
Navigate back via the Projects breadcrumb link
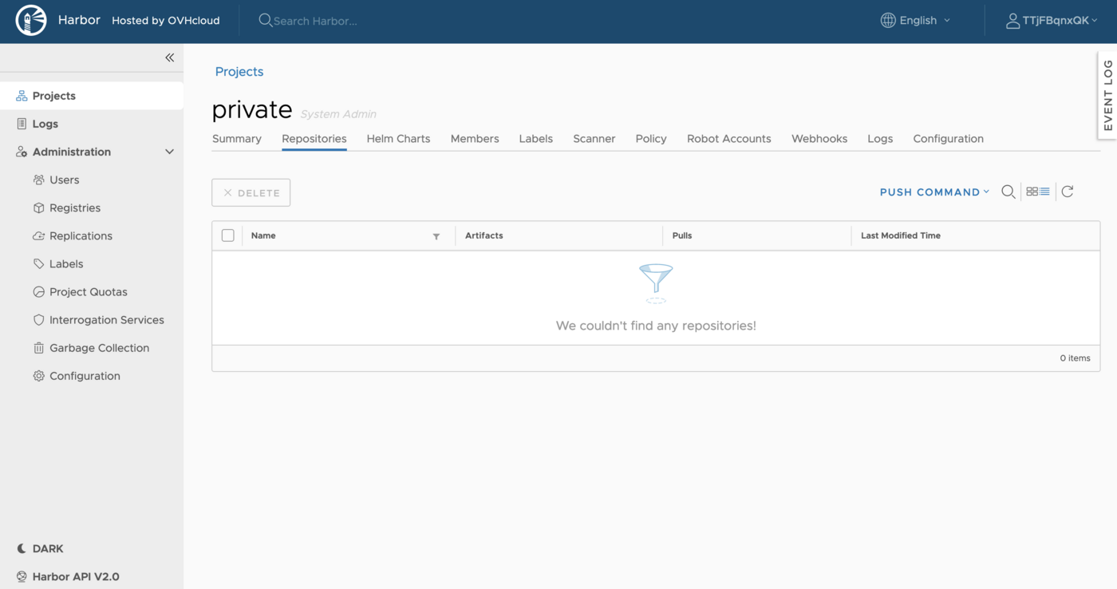coord(239,71)
